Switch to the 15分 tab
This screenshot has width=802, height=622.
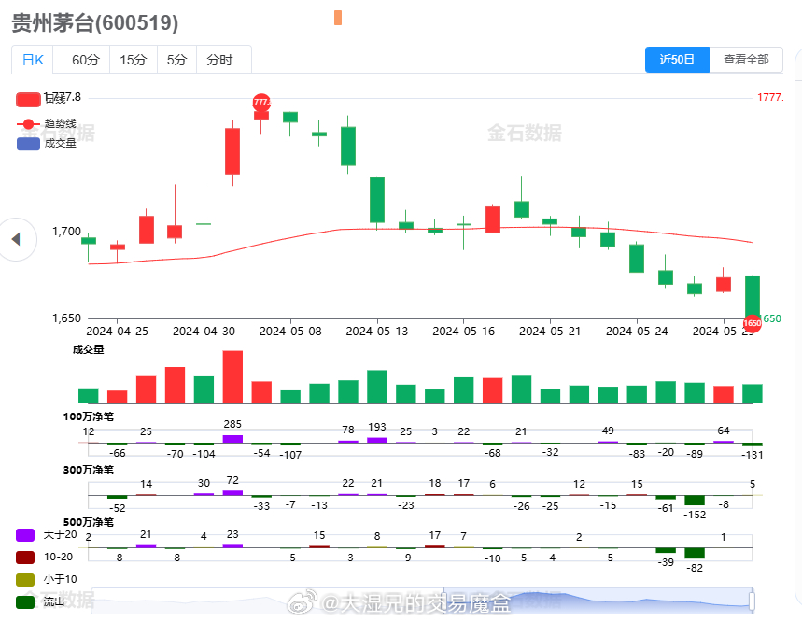pyautogui.click(x=132, y=59)
